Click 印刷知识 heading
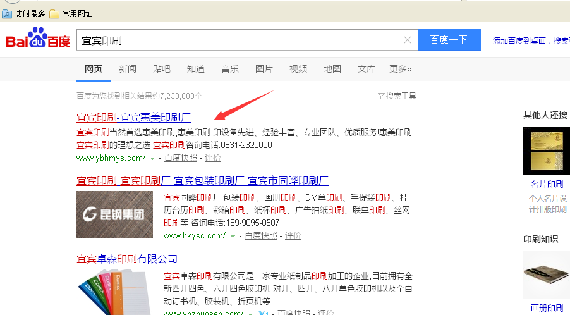570x315 pixels. tap(540, 239)
